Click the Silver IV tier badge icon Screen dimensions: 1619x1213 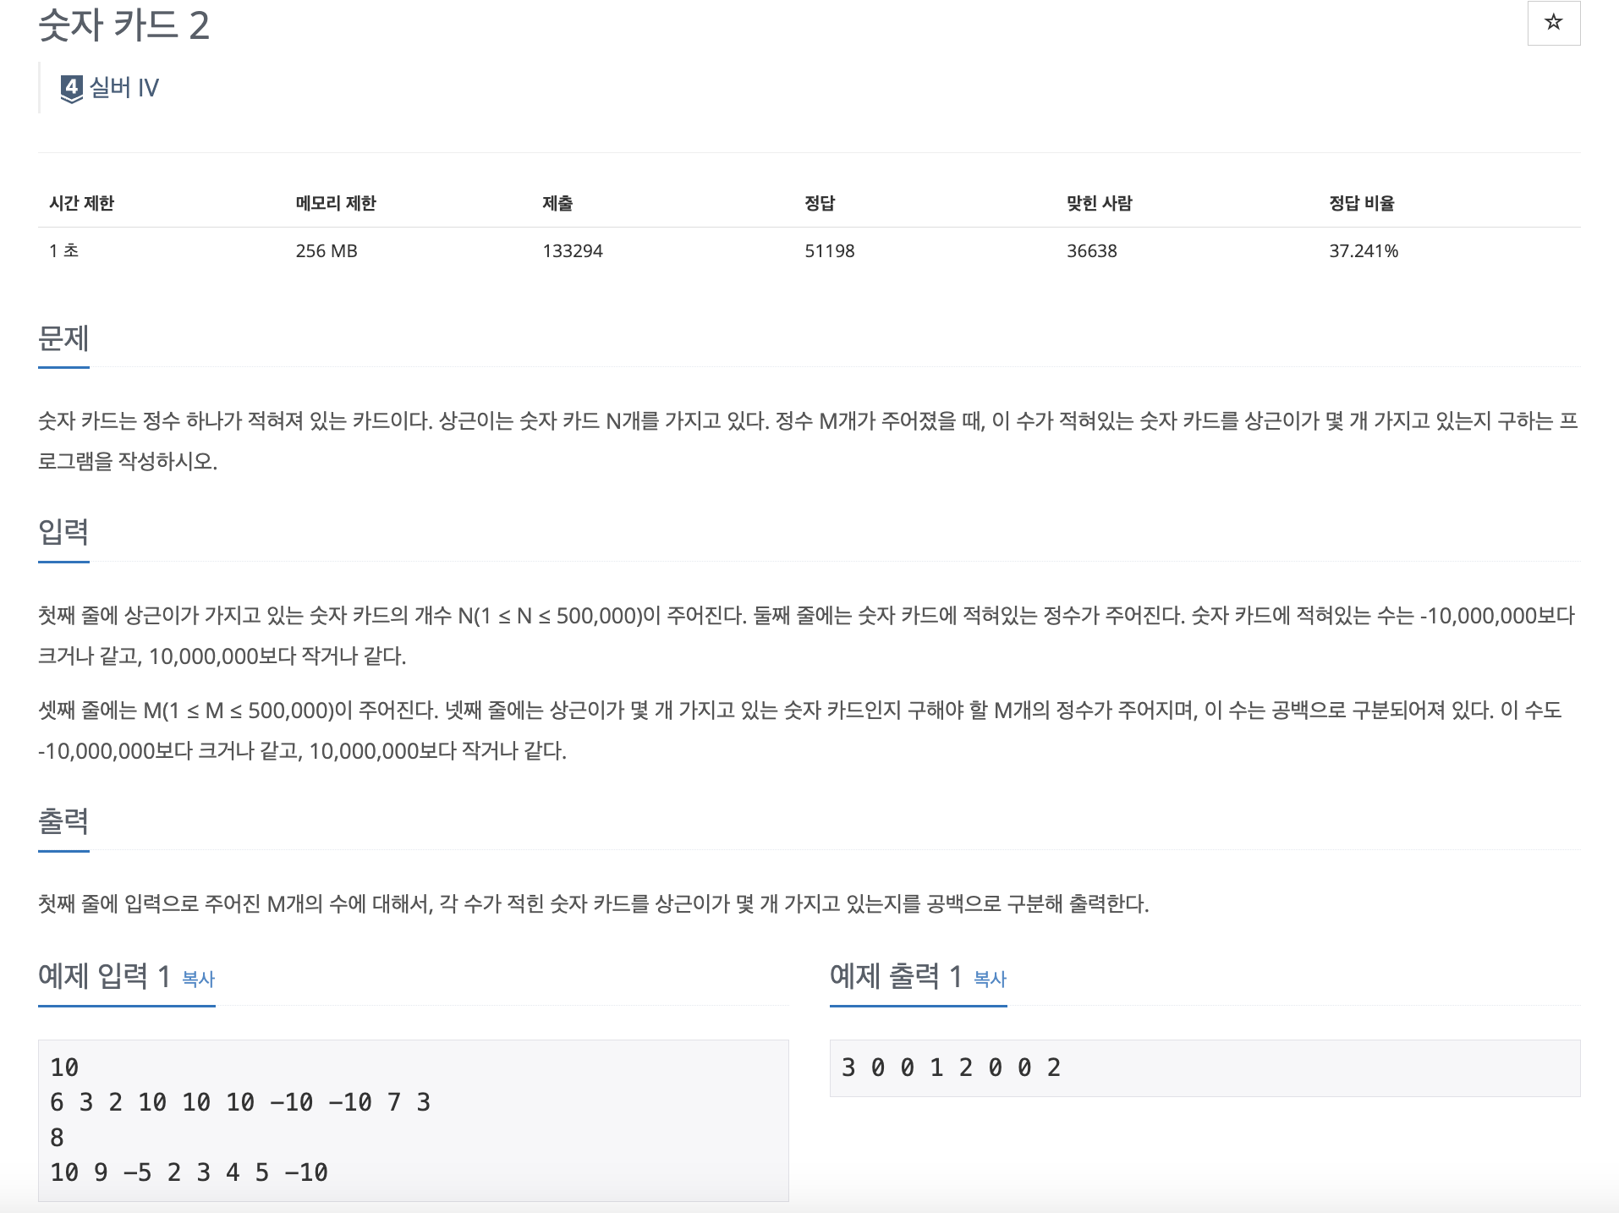(71, 87)
